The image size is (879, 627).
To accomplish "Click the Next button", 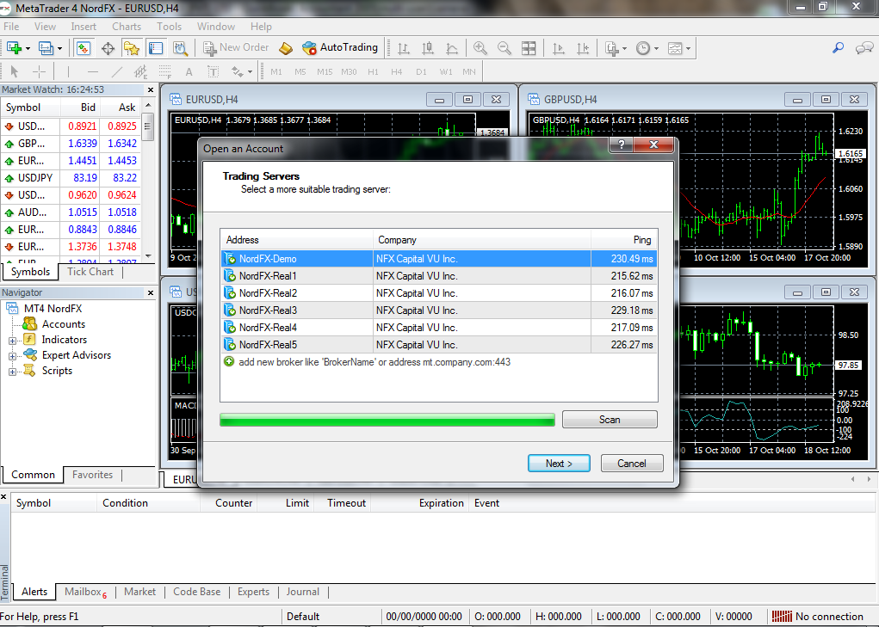I will (x=559, y=464).
